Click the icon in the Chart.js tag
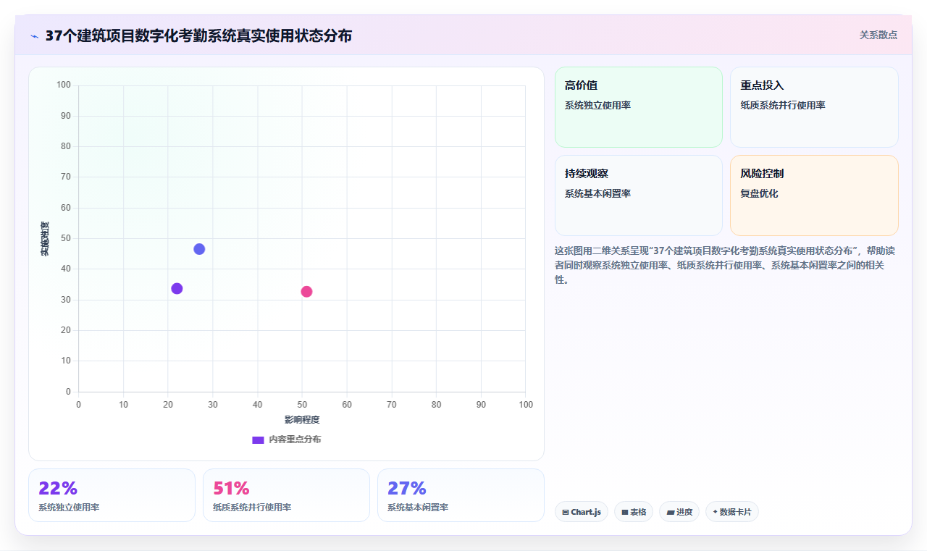 [x=566, y=512]
